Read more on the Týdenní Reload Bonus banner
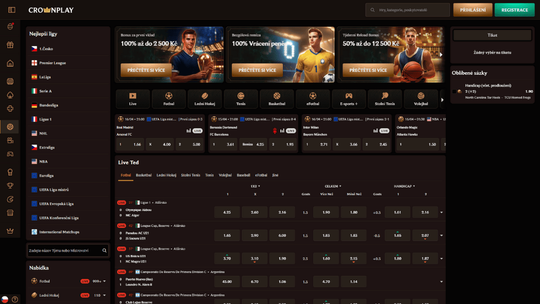The height and width of the screenshot is (304, 540). (368, 70)
